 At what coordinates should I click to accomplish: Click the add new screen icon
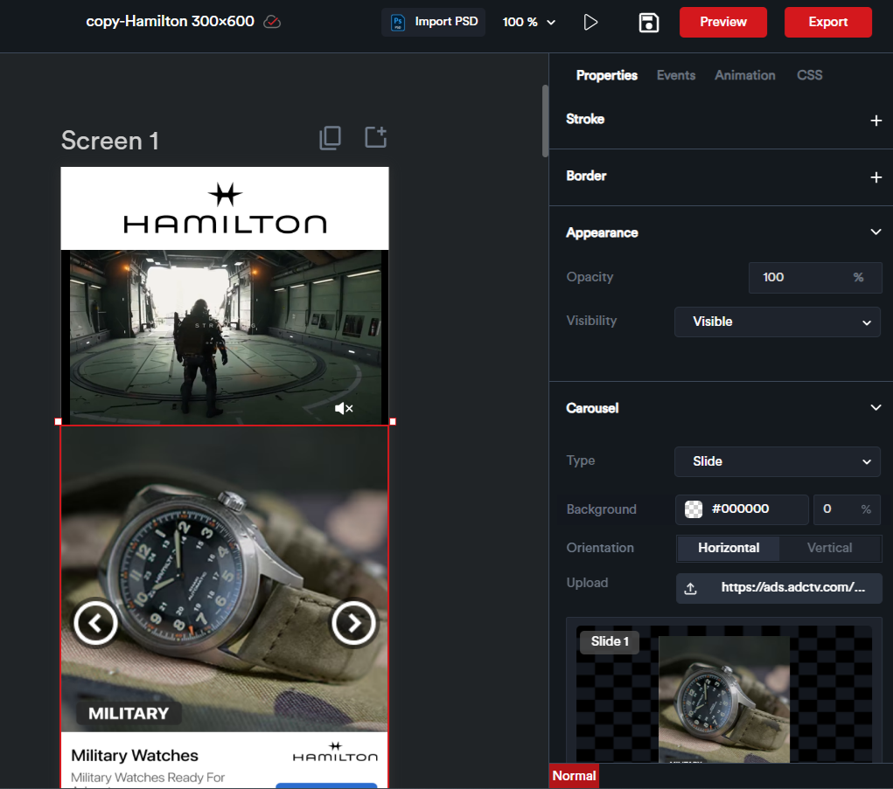375,137
